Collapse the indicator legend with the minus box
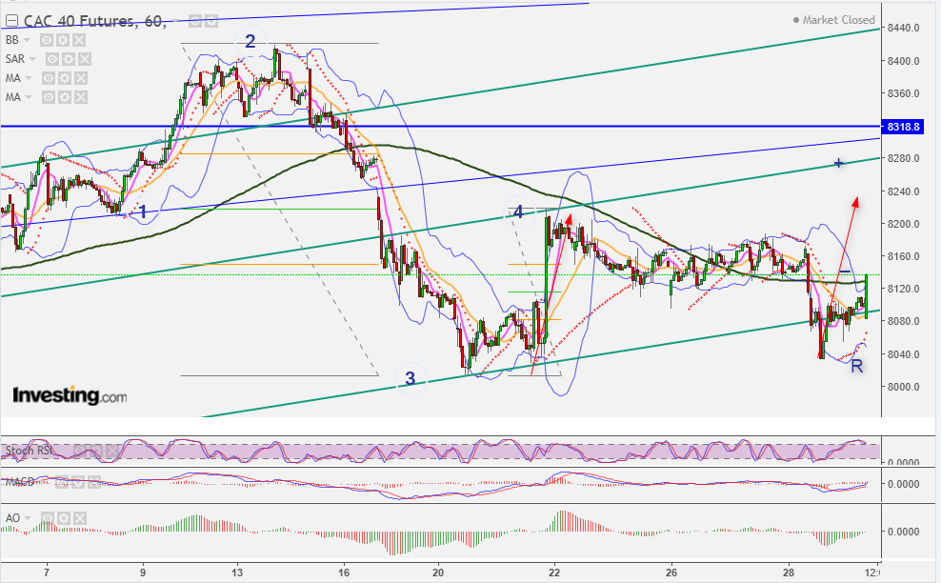The width and height of the screenshot is (941, 583). tap(11, 22)
